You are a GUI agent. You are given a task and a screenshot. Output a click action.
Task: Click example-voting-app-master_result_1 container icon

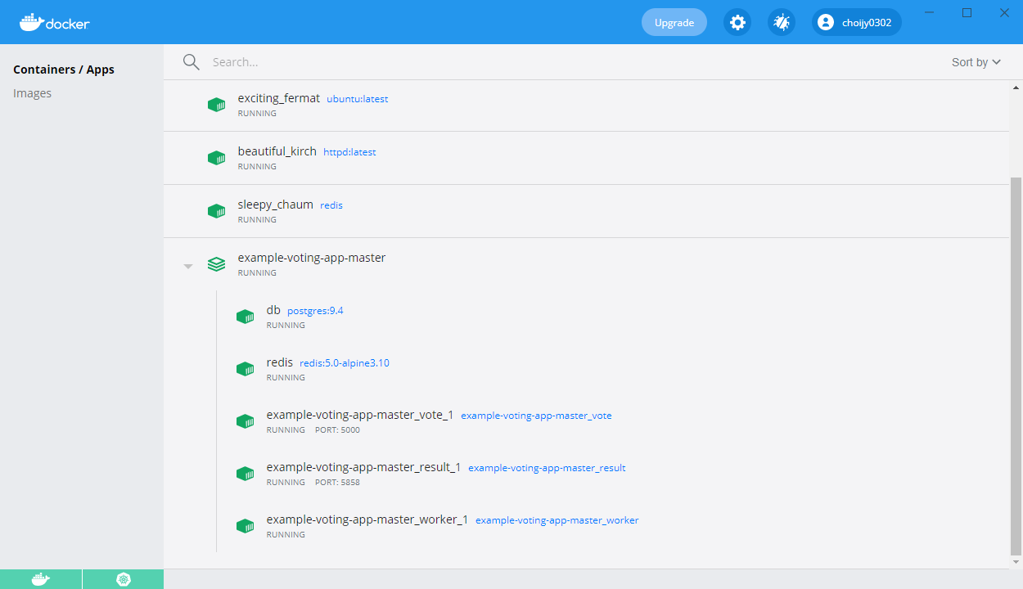coord(245,474)
